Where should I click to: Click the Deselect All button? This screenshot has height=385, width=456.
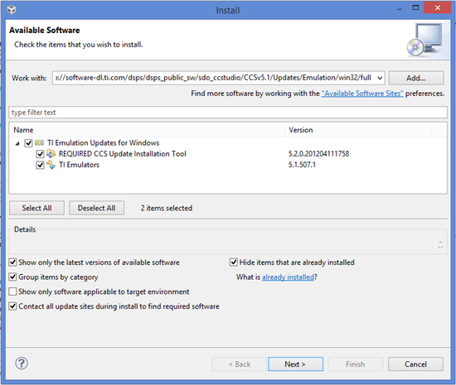pyautogui.click(x=96, y=208)
